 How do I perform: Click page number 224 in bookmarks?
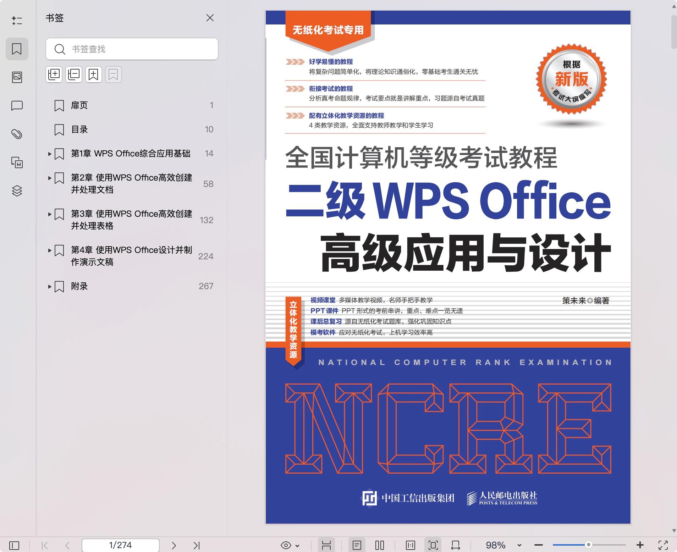click(x=206, y=256)
